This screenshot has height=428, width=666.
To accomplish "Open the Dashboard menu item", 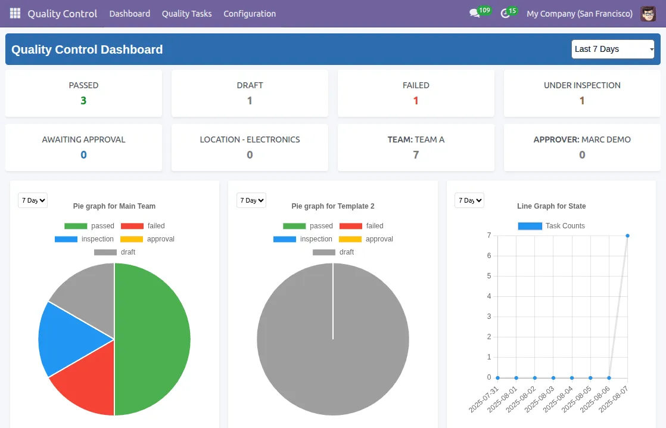I will (x=129, y=13).
